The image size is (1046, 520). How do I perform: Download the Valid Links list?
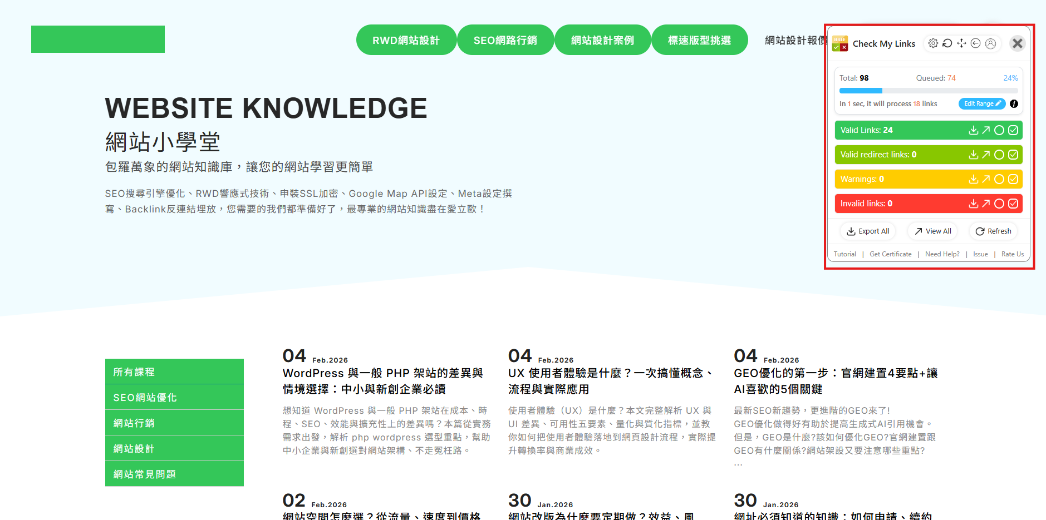point(973,130)
